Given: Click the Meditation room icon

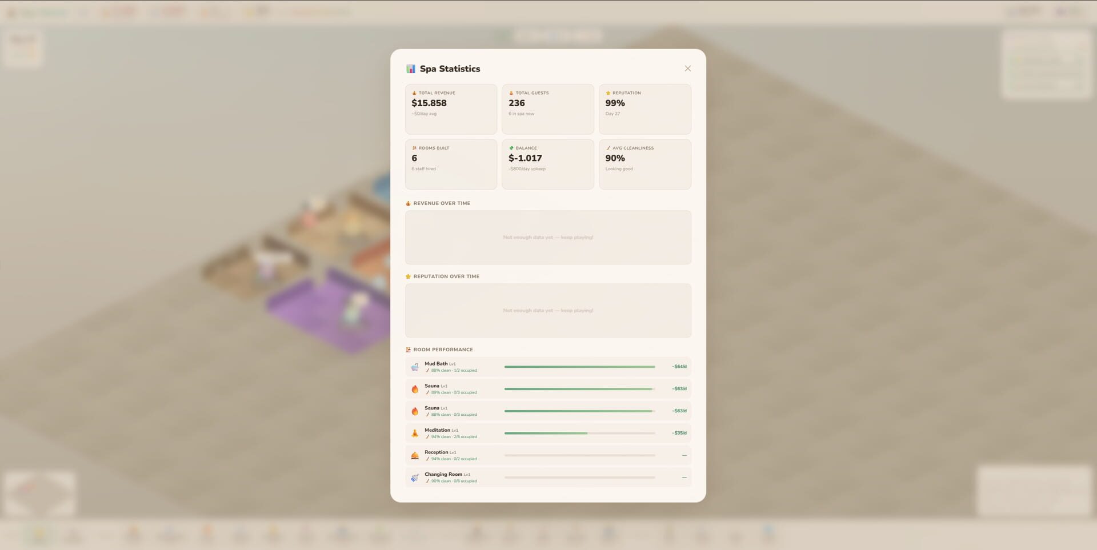Looking at the screenshot, I should coord(415,432).
